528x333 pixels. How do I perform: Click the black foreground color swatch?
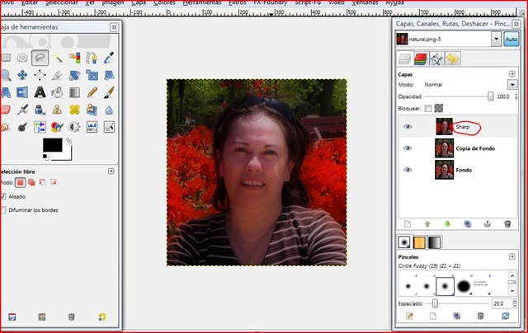[x=55, y=147]
